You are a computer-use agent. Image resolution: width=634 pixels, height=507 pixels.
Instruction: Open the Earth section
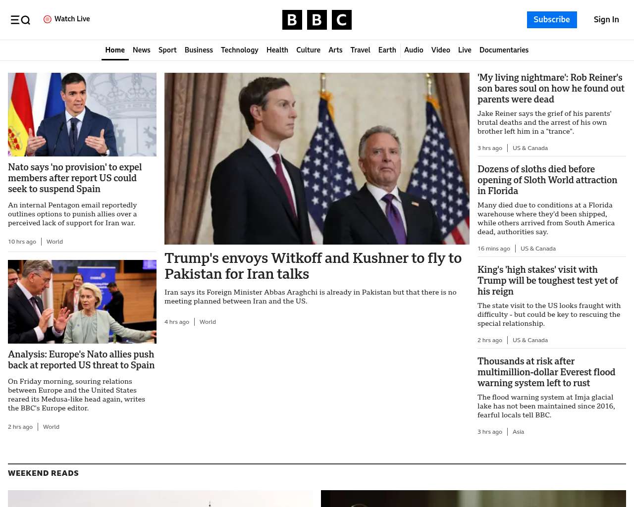tap(387, 50)
